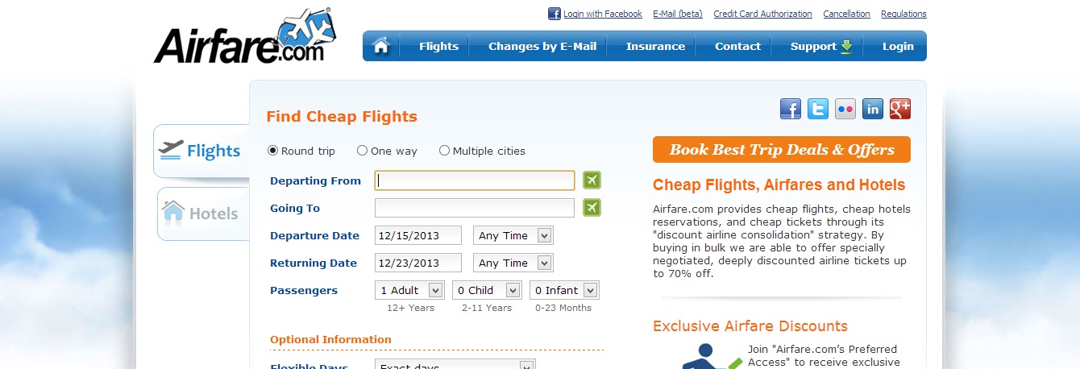Click Book Best Trip Deals & Offers button
This screenshot has width=1080, height=369.
782,150
